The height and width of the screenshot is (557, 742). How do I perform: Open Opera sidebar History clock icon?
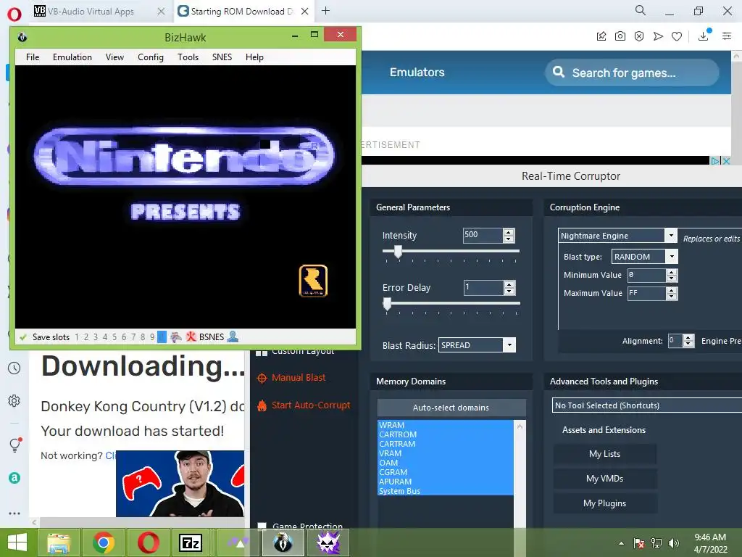click(x=14, y=368)
